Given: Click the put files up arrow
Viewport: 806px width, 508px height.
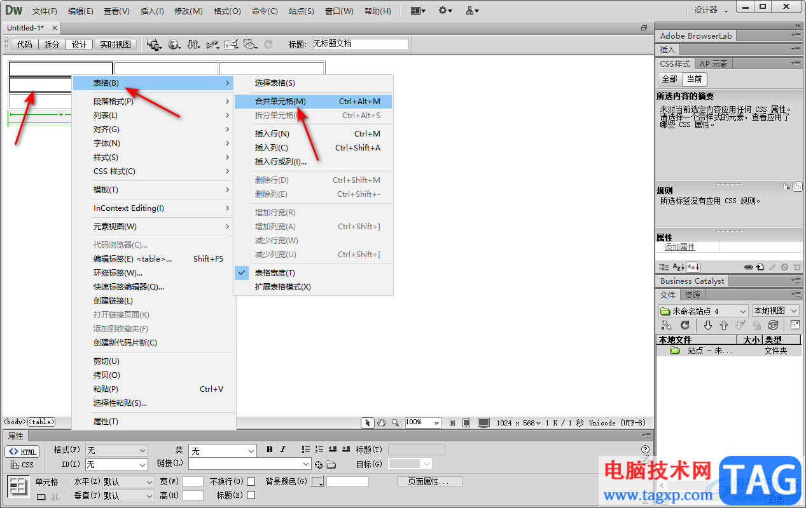Looking at the screenshot, I should coord(724,325).
